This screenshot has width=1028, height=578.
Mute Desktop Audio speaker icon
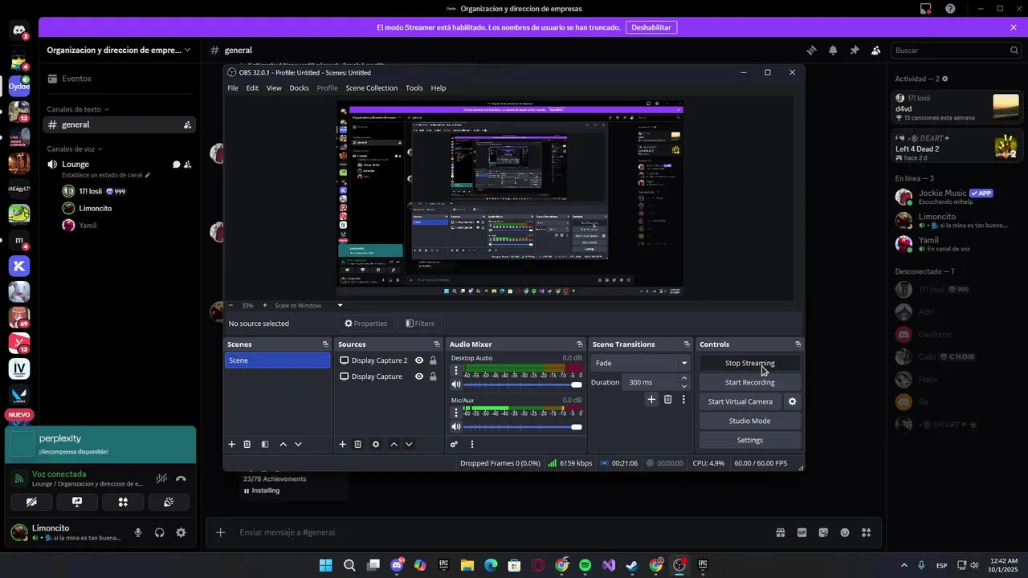tap(456, 385)
